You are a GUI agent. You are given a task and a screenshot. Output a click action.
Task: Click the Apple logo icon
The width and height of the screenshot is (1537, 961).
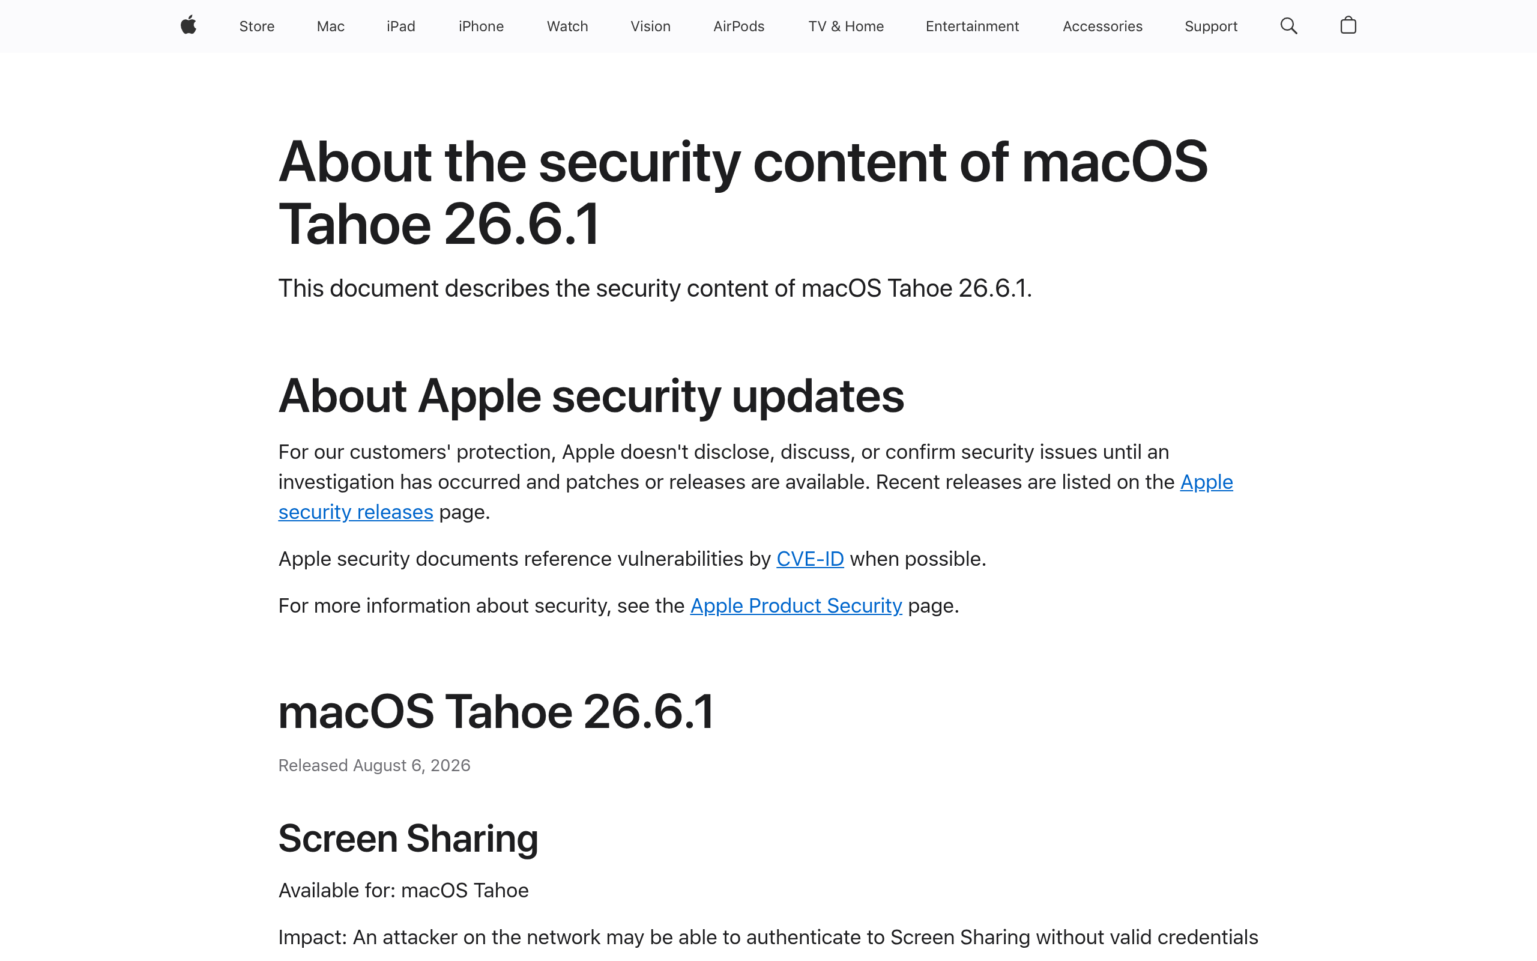click(189, 25)
